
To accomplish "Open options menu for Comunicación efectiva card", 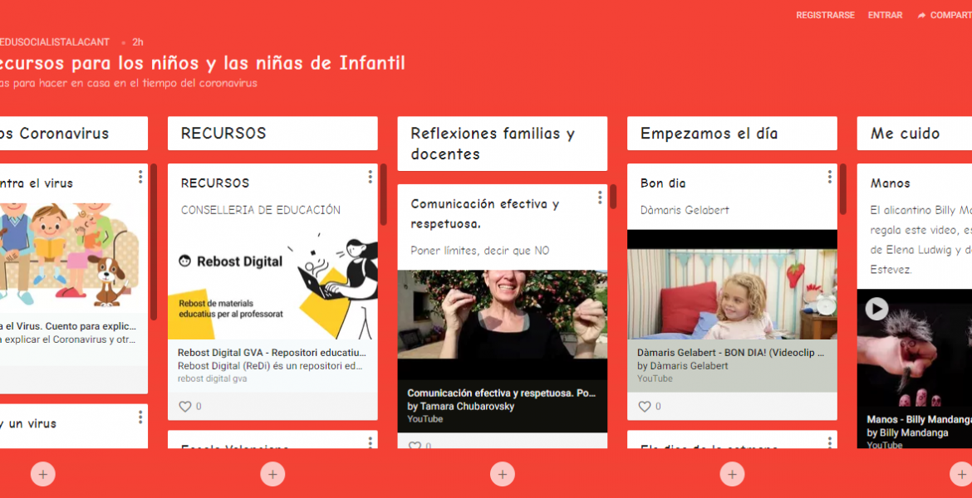I will coord(600,198).
